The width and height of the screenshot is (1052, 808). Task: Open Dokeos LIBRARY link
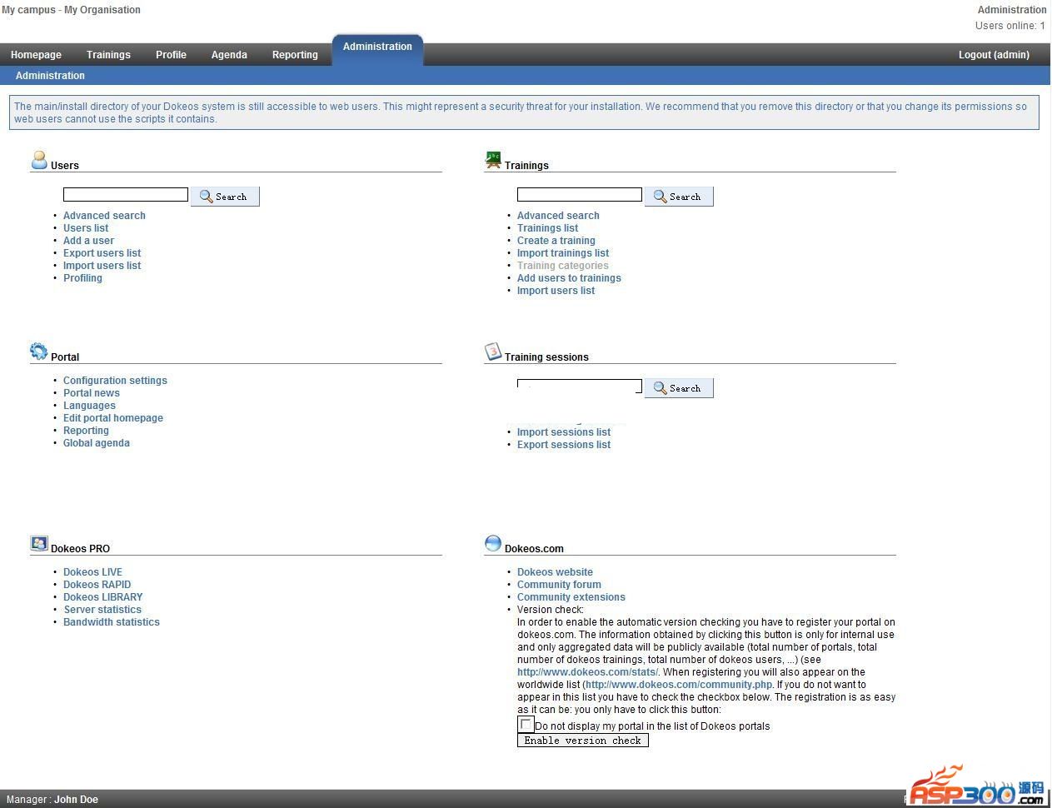click(102, 597)
